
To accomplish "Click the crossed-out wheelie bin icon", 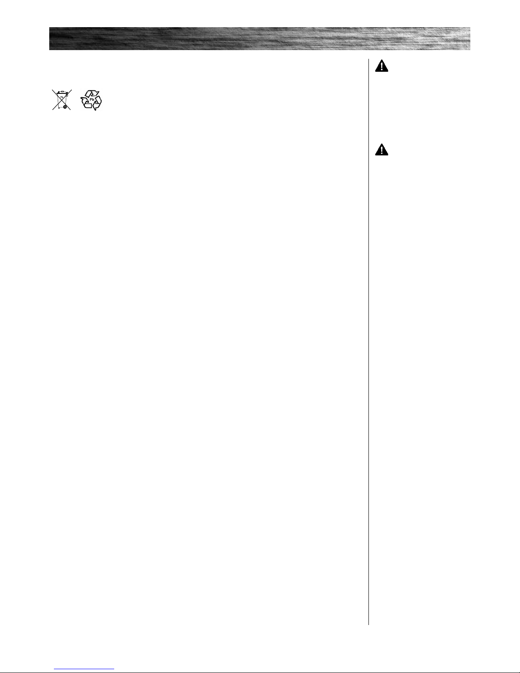I will [x=62, y=100].
